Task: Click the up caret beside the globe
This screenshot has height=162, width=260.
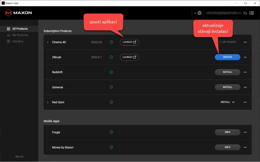Action: pyautogui.click(x=195, y=13)
